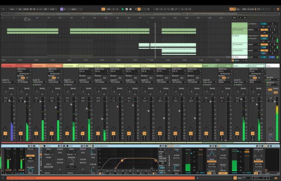Toggle the browser panel icon at top left
The height and width of the screenshot is (181, 281).
coord(3,9)
